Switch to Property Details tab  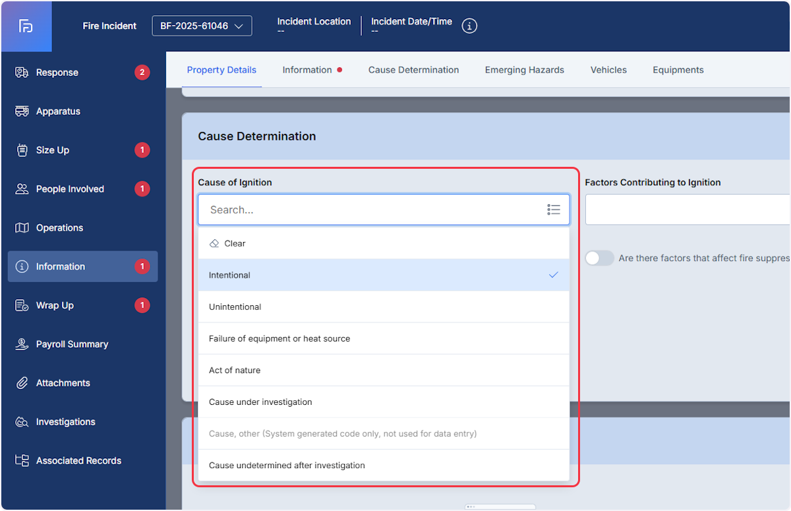[x=221, y=70]
